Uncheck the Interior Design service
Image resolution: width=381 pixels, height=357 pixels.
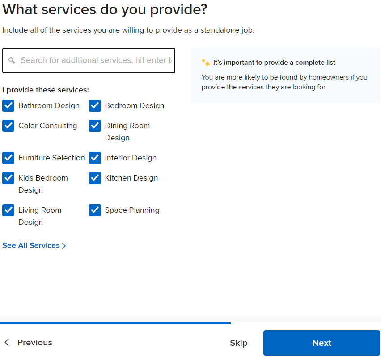pyautogui.click(x=95, y=158)
